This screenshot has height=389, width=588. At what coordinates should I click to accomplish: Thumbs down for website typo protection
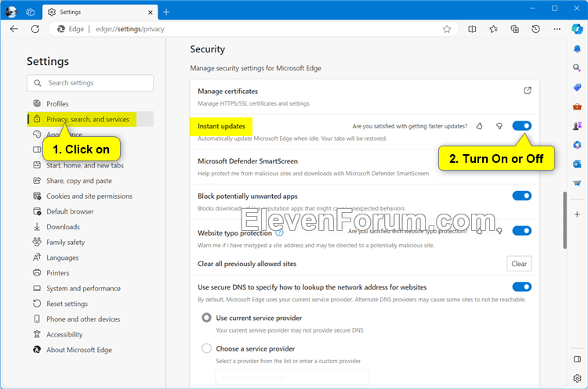pos(499,231)
